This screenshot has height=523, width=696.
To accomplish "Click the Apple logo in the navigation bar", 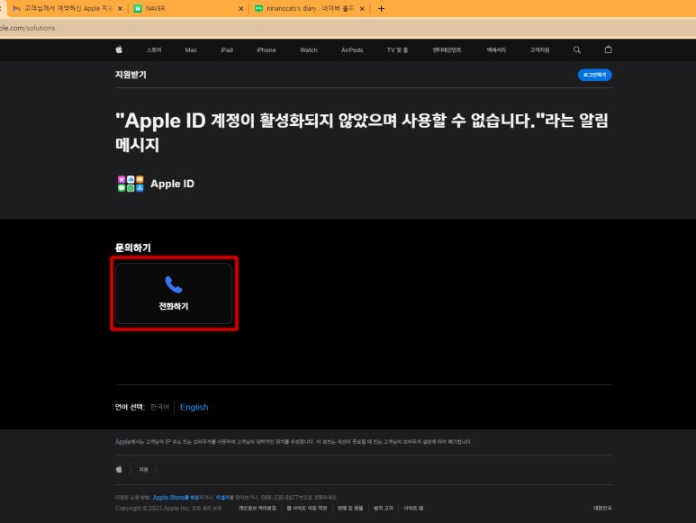I will coord(119,50).
